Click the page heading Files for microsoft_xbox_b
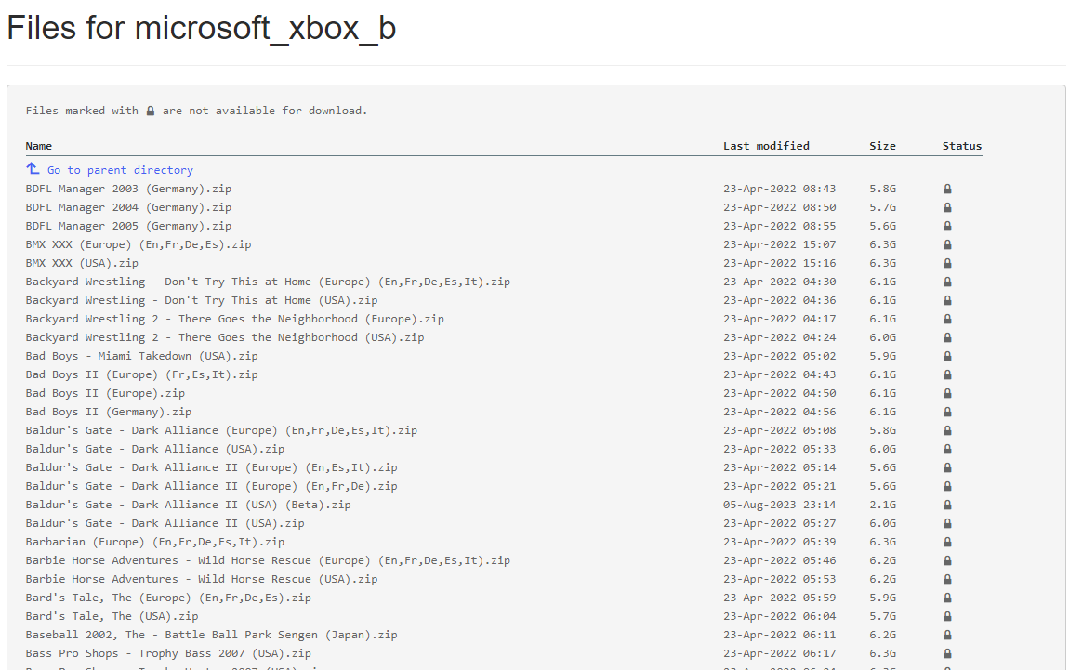This screenshot has width=1069, height=670. (201, 29)
